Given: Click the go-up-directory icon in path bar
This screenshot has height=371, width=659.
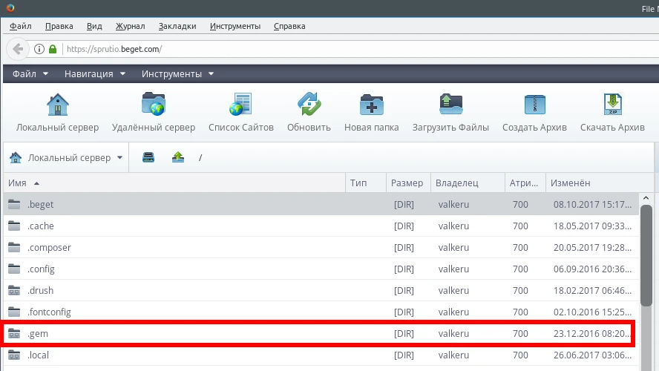Looking at the screenshot, I should [x=178, y=157].
